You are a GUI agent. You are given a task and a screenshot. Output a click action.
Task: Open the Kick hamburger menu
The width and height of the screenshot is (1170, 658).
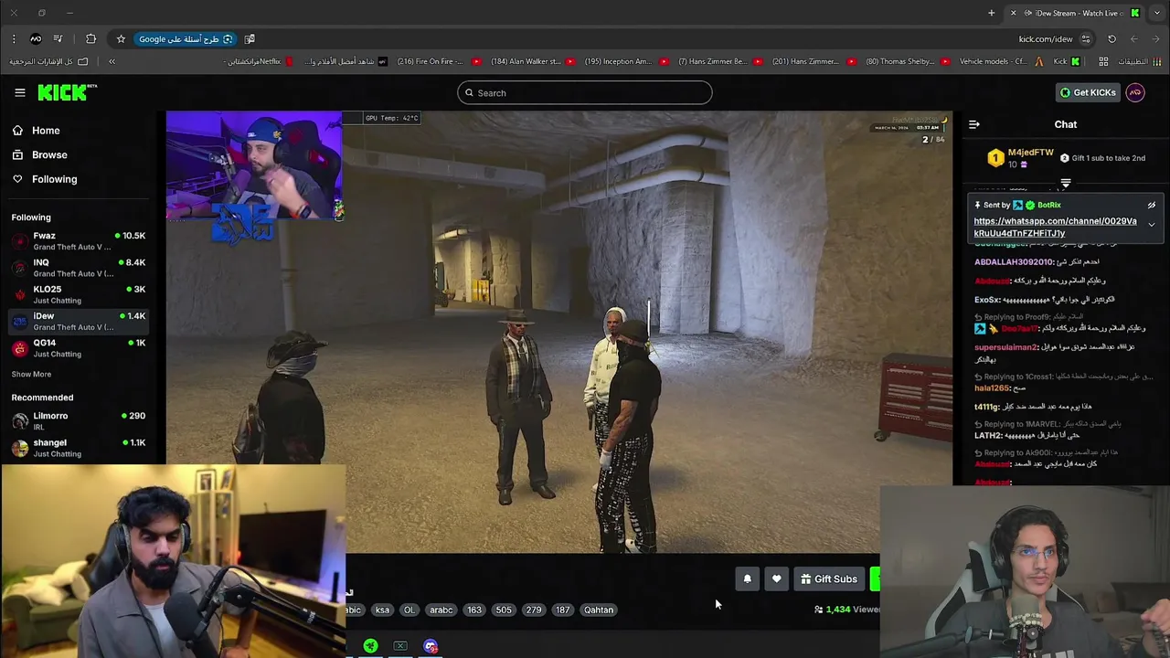pos(19,92)
